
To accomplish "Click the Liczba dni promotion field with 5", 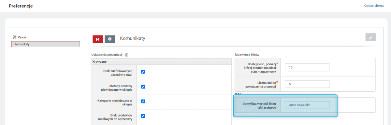I will pyautogui.click(x=307, y=84).
